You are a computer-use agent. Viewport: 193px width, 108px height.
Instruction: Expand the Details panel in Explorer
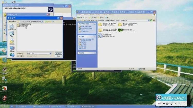point(95,53)
